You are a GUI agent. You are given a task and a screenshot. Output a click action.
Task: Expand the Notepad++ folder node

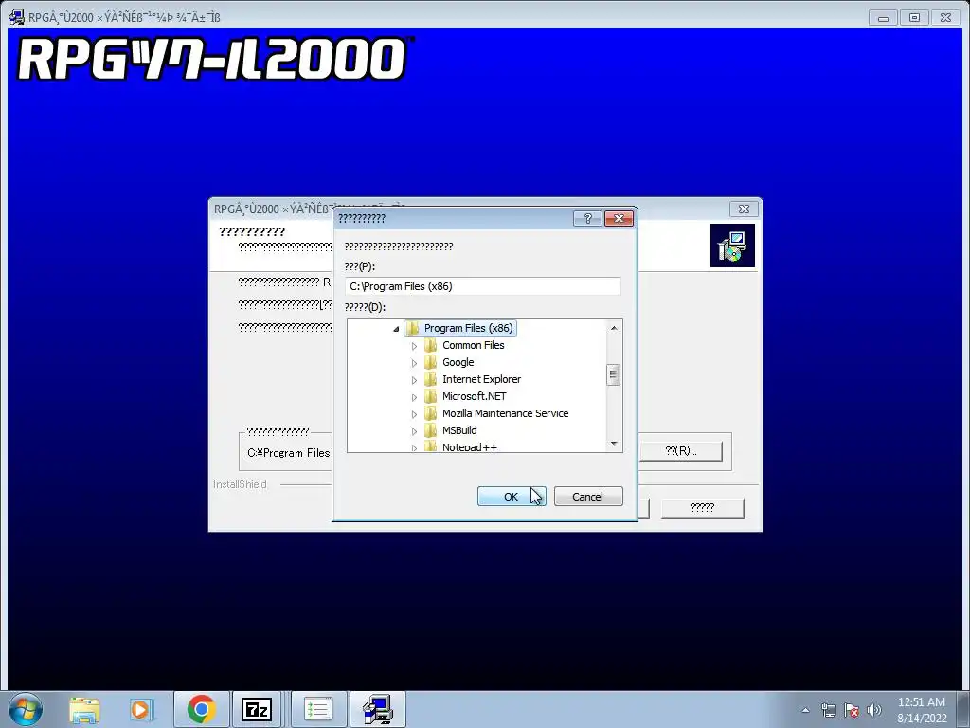tap(415, 447)
